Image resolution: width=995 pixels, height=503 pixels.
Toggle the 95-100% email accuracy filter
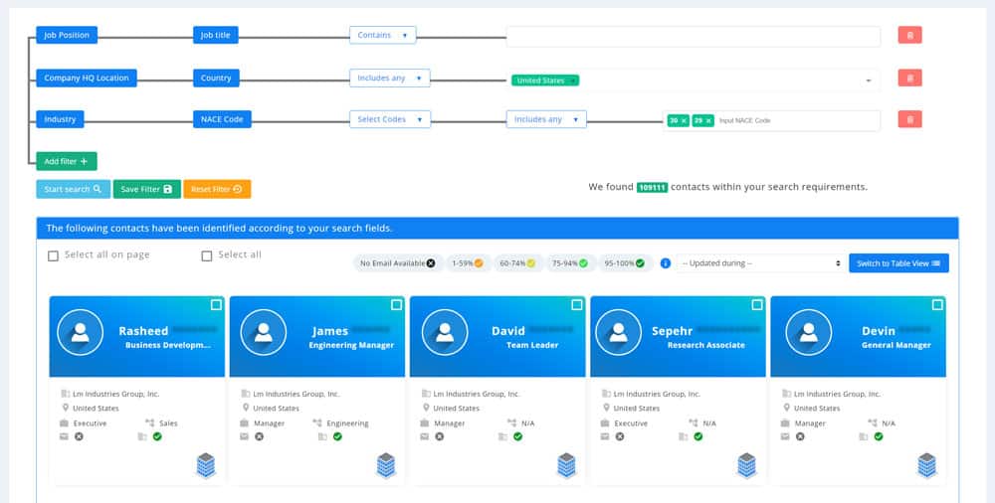point(626,263)
